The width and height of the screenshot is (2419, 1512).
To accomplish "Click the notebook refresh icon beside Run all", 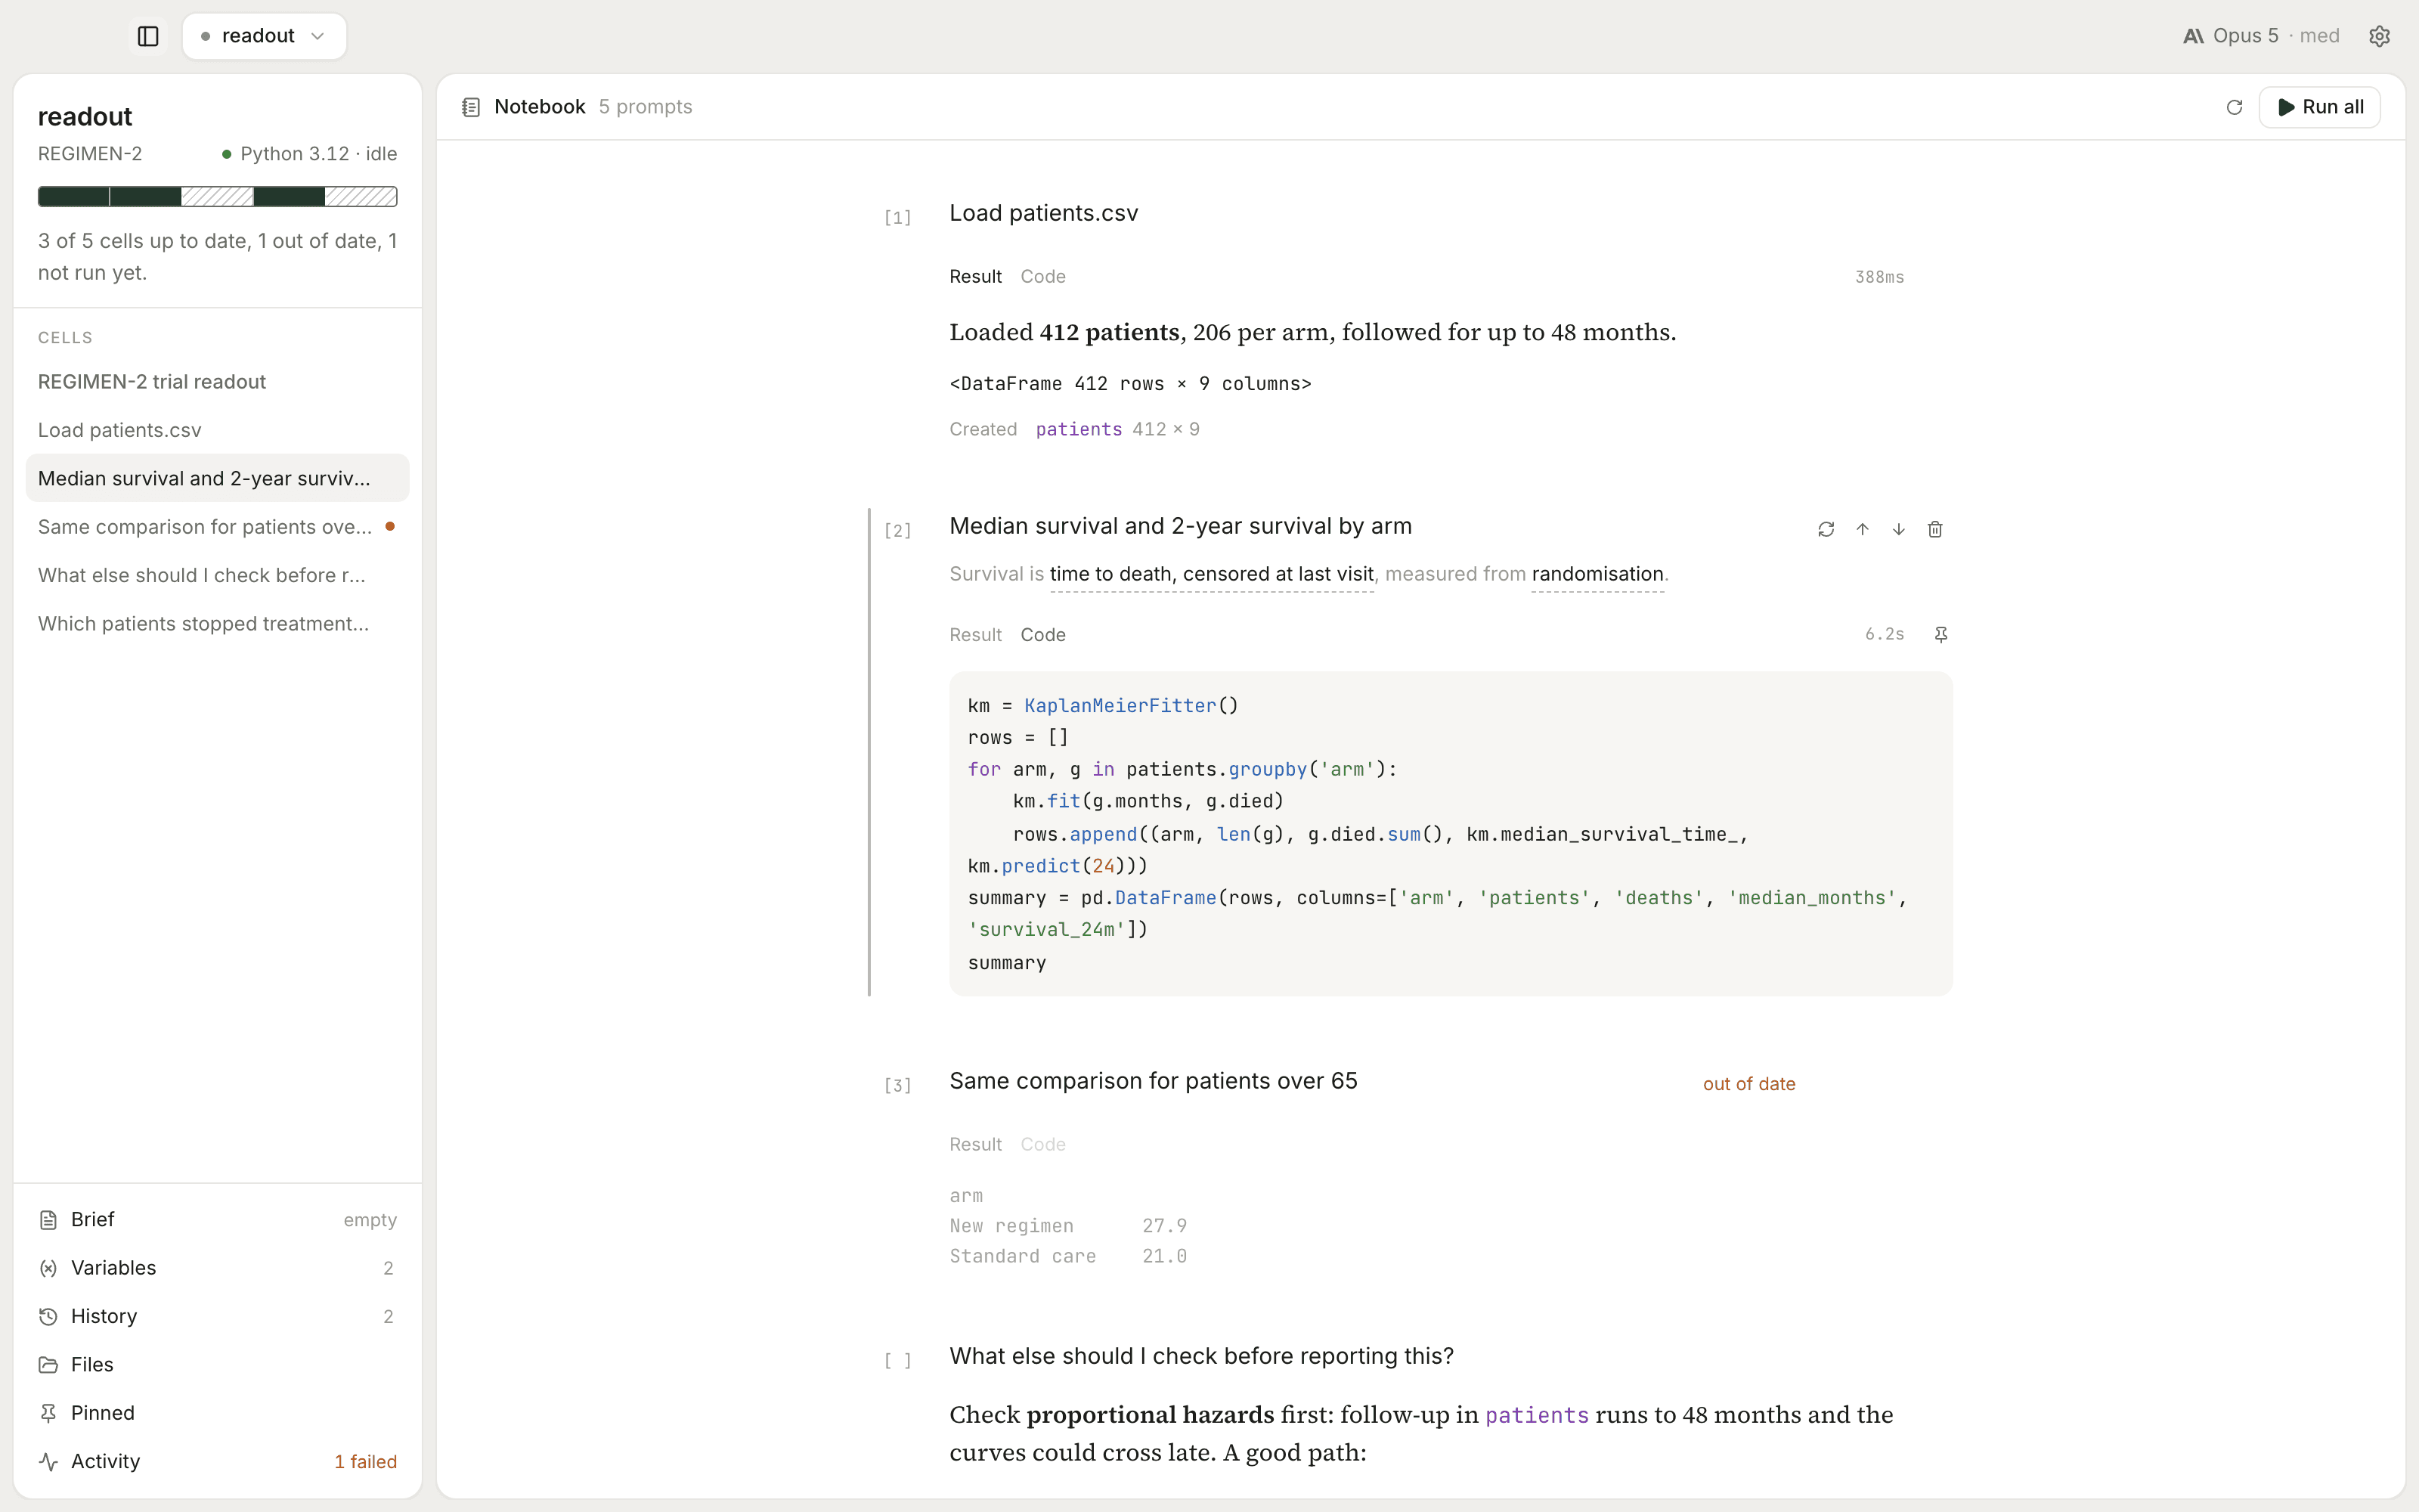I will pyautogui.click(x=2234, y=107).
